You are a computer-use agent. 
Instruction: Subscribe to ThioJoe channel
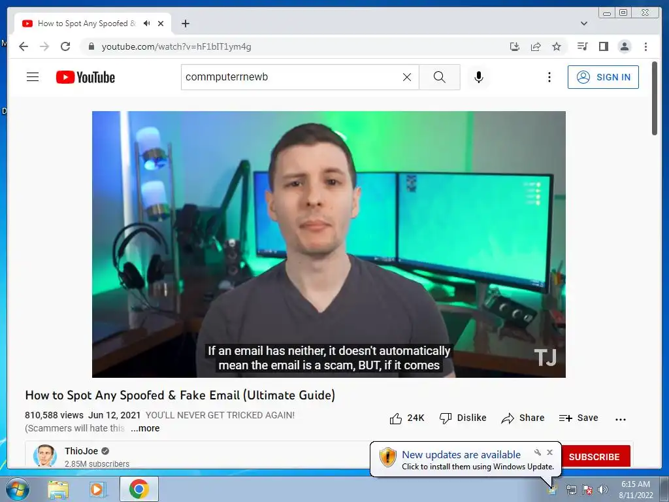[595, 456]
